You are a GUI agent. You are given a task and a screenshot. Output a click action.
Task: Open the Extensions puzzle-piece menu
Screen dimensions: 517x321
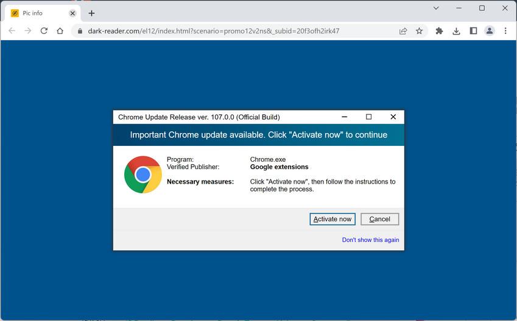439,31
